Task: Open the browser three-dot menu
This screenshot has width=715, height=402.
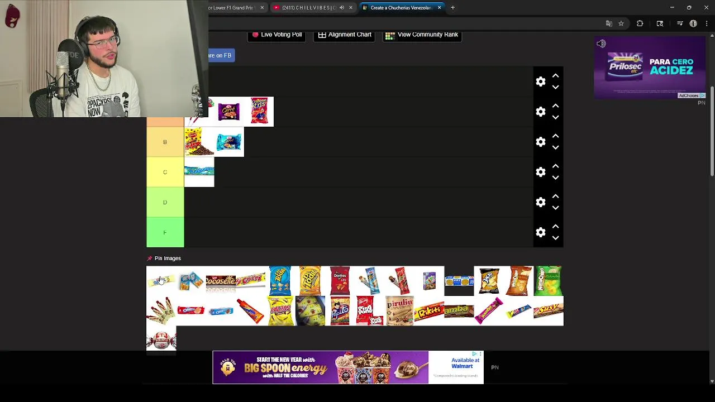Action: click(x=707, y=23)
